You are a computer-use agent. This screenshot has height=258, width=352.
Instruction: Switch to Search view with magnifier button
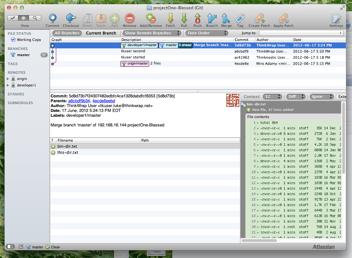[35, 18]
